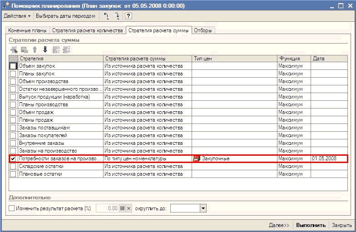Click the Далее>> button

(279, 225)
